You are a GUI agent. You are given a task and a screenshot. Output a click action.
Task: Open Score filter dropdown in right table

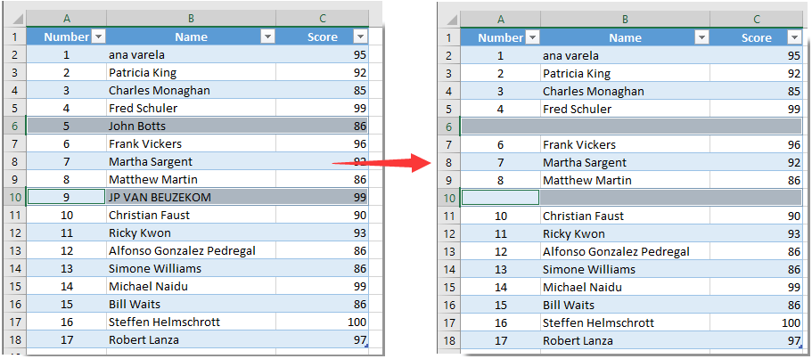(x=793, y=37)
